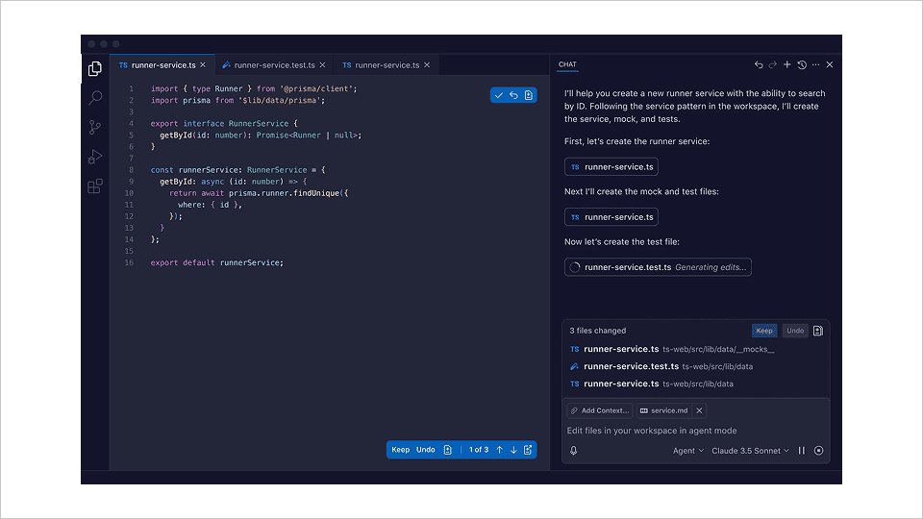Open the Search view in activity bar

click(x=95, y=98)
